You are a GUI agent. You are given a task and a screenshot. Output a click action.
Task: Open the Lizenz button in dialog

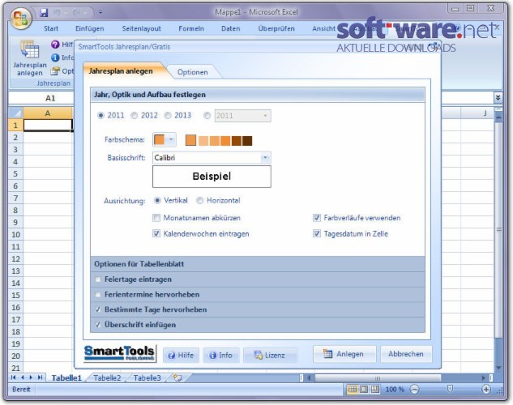tap(270, 355)
